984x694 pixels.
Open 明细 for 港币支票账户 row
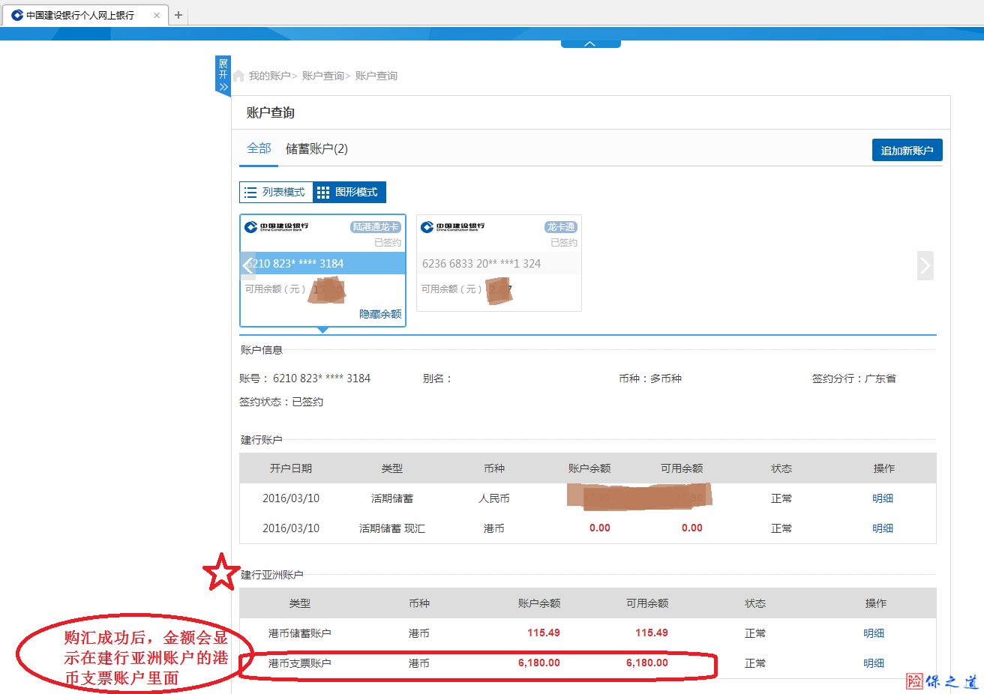(x=874, y=663)
